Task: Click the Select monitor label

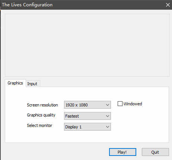Action: pos(39,125)
